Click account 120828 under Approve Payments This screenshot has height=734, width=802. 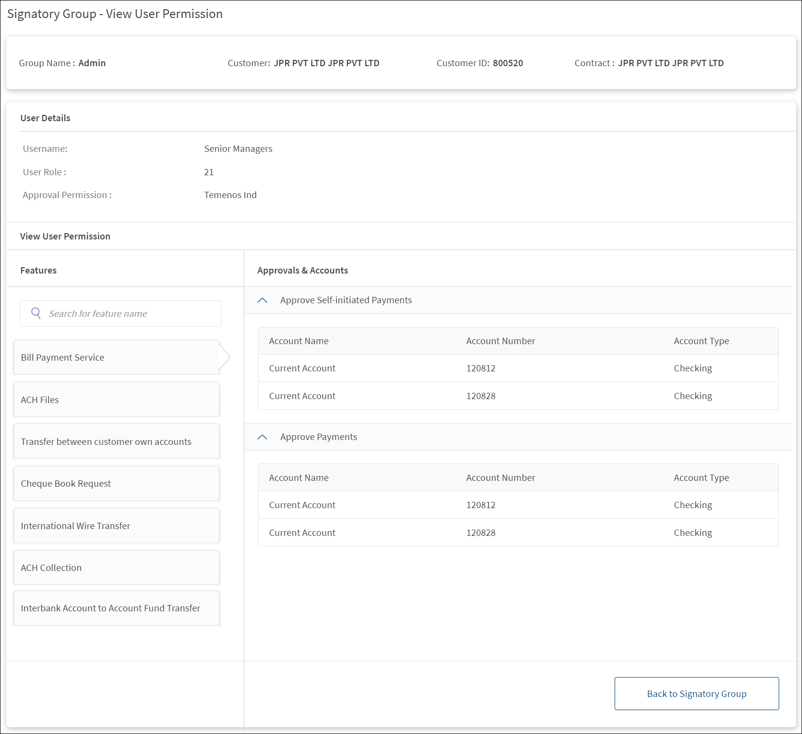click(x=481, y=533)
